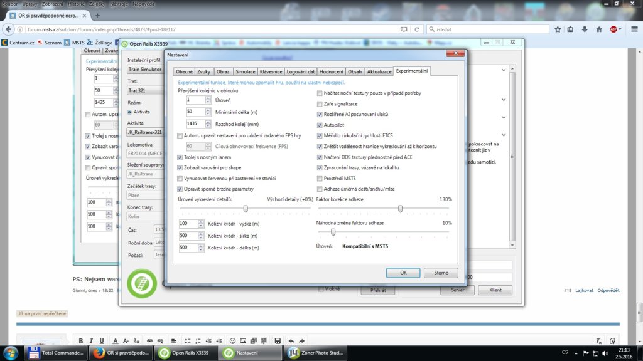Screen dimensions: 643x361
Task: Increase the Úroveň spinner value
Action: [x=208, y=98]
